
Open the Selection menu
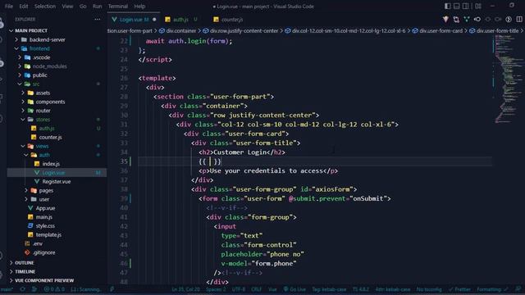[45, 6]
